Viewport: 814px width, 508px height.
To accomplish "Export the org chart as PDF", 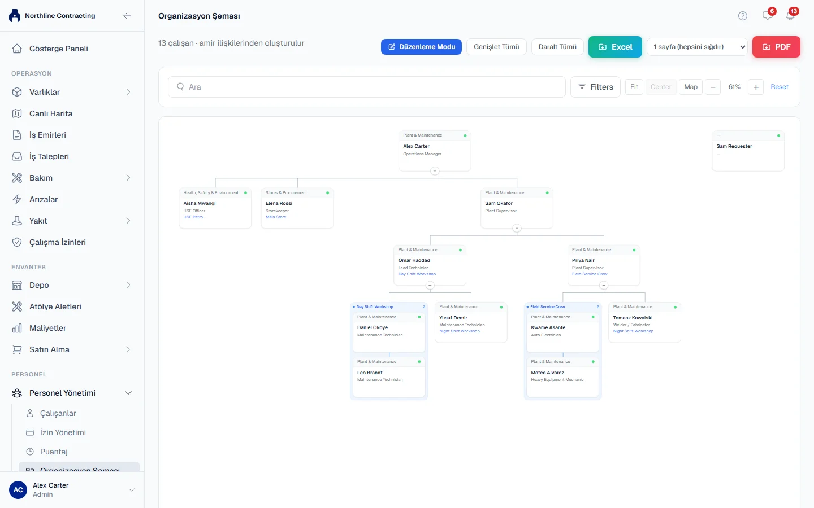I will tap(776, 47).
